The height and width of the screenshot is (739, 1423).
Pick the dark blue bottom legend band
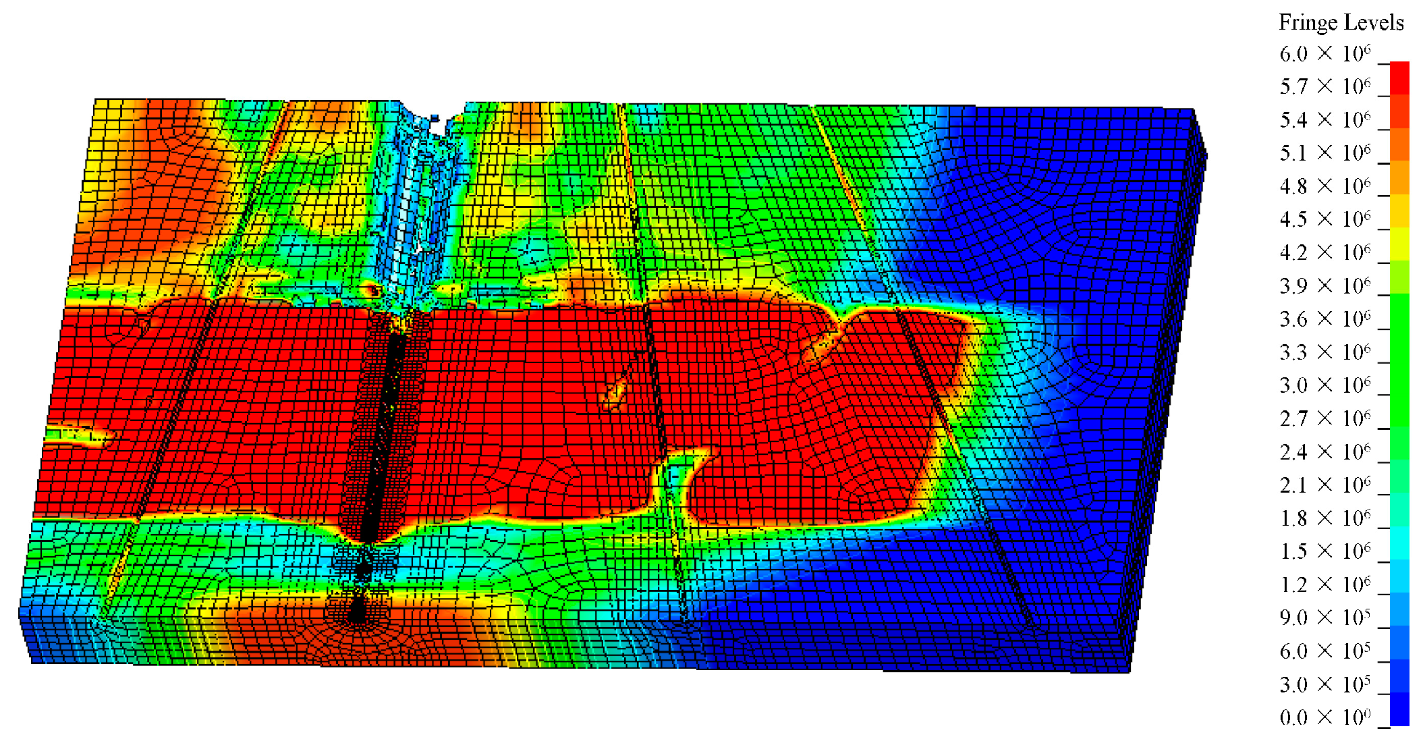(1399, 709)
